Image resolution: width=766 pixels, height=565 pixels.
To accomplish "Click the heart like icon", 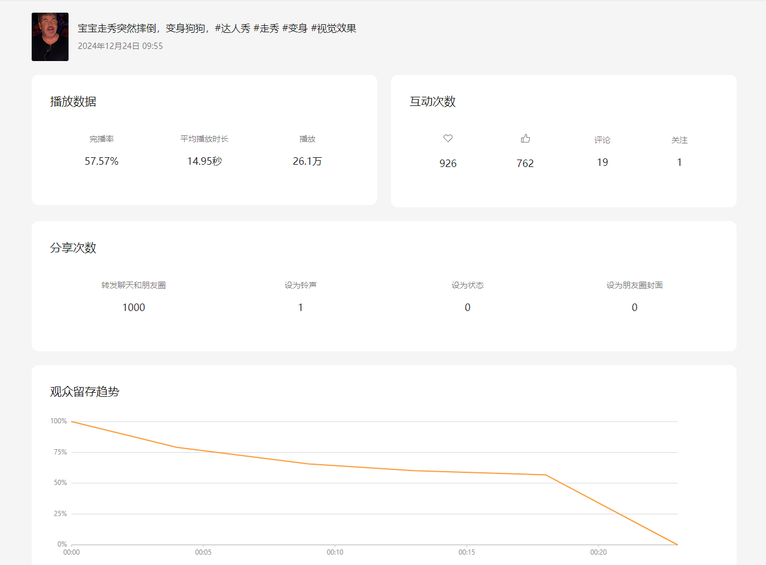I will point(448,138).
